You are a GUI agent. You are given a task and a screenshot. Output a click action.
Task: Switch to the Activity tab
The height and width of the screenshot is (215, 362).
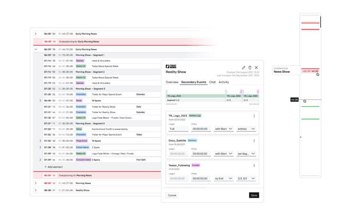click(x=223, y=82)
